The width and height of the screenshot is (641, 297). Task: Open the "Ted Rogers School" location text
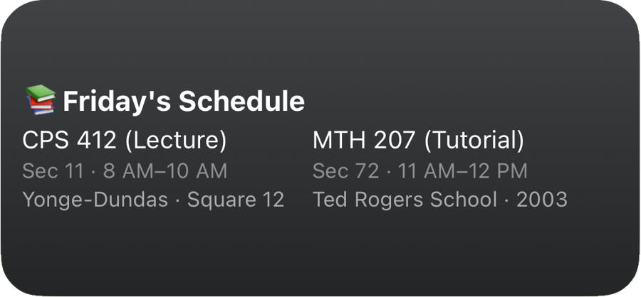pos(405,200)
